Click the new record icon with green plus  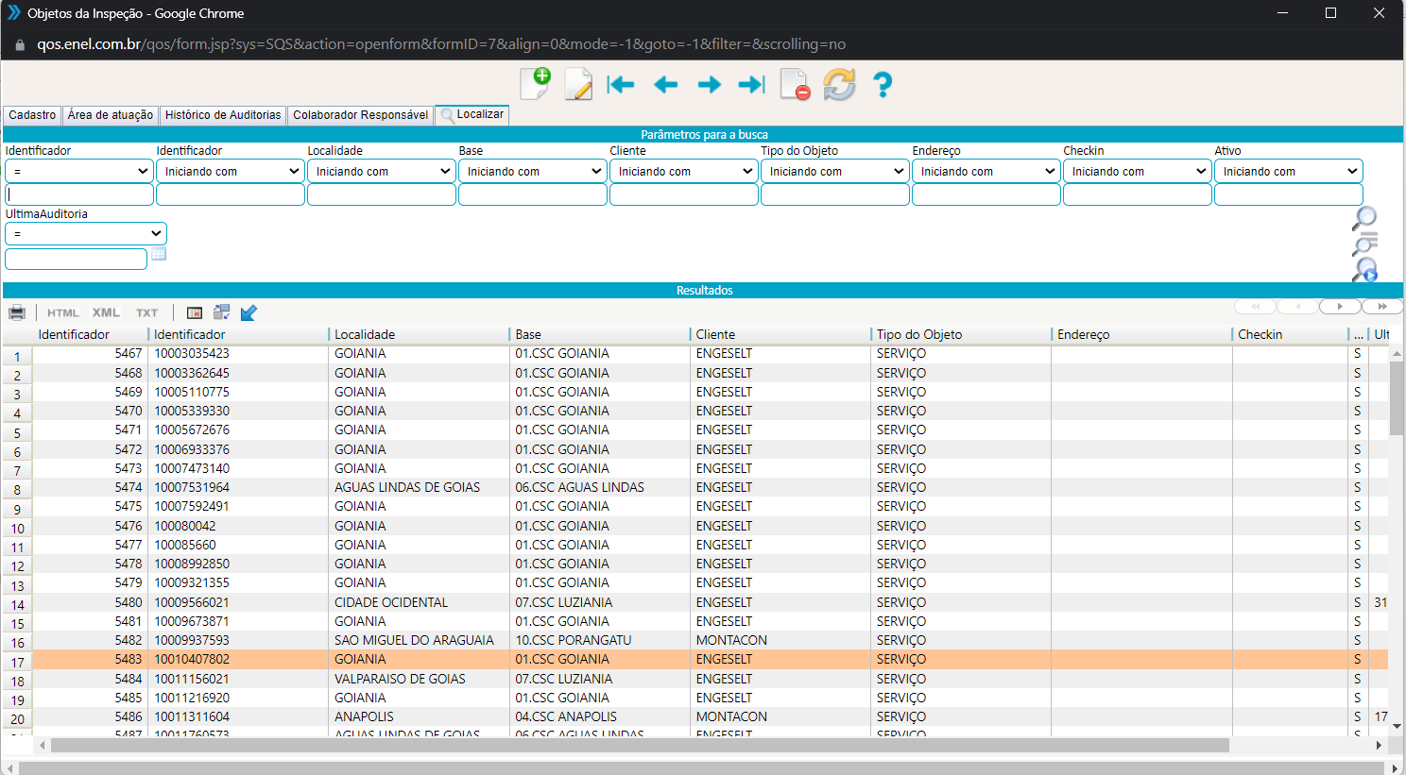535,84
